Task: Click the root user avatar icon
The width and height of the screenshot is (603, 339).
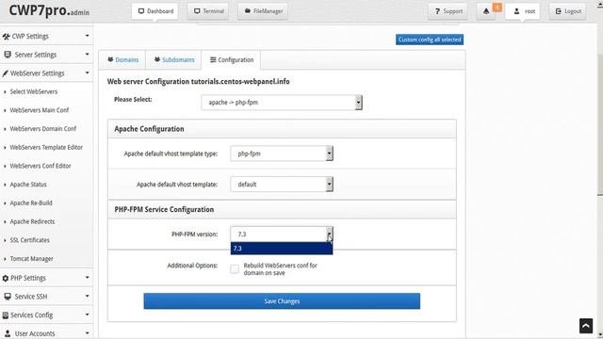Action: click(x=517, y=11)
